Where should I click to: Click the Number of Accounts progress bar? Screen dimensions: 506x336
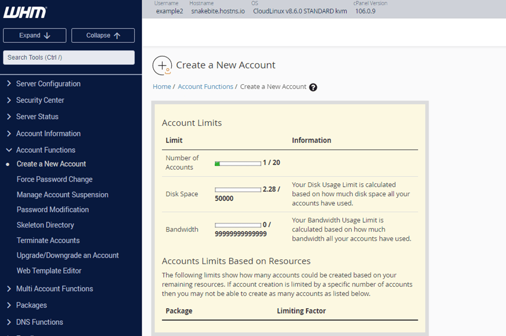click(238, 164)
